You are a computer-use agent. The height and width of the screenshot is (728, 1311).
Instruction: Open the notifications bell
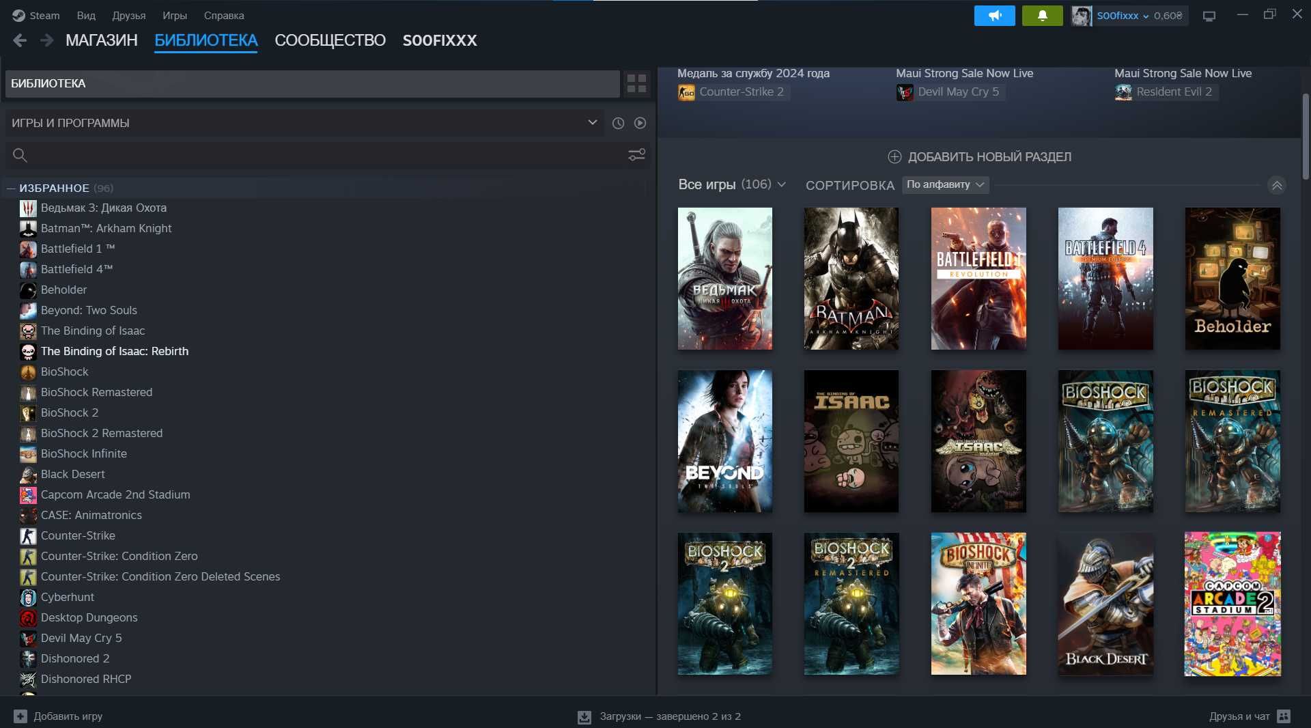[1042, 16]
